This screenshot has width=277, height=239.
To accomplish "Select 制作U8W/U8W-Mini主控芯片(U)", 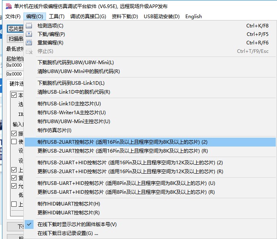I will pos(150,122).
